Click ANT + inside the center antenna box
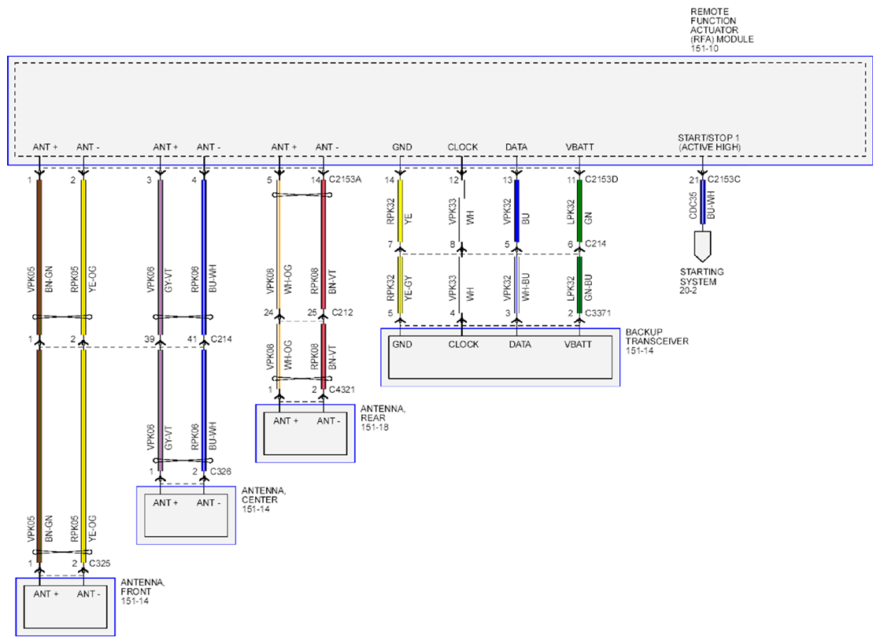The width and height of the screenshot is (880, 644). click(x=165, y=502)
